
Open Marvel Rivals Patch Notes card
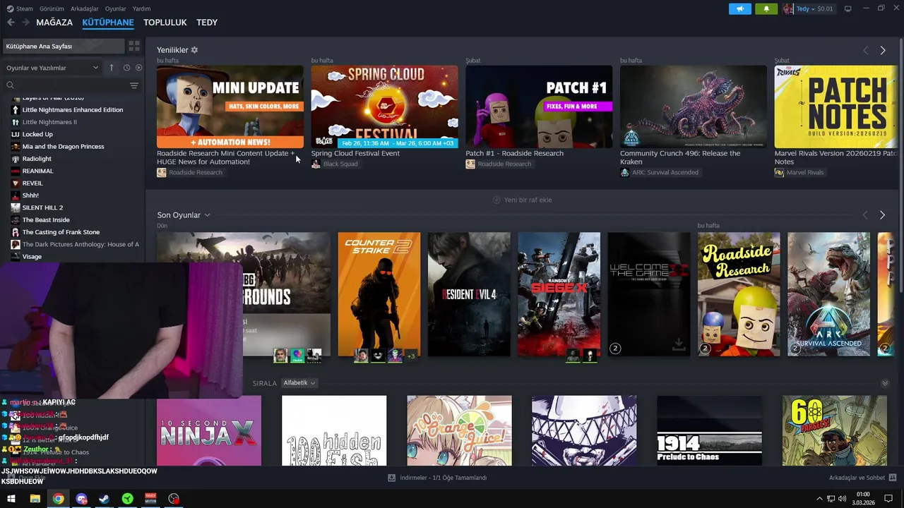point(836,107)
